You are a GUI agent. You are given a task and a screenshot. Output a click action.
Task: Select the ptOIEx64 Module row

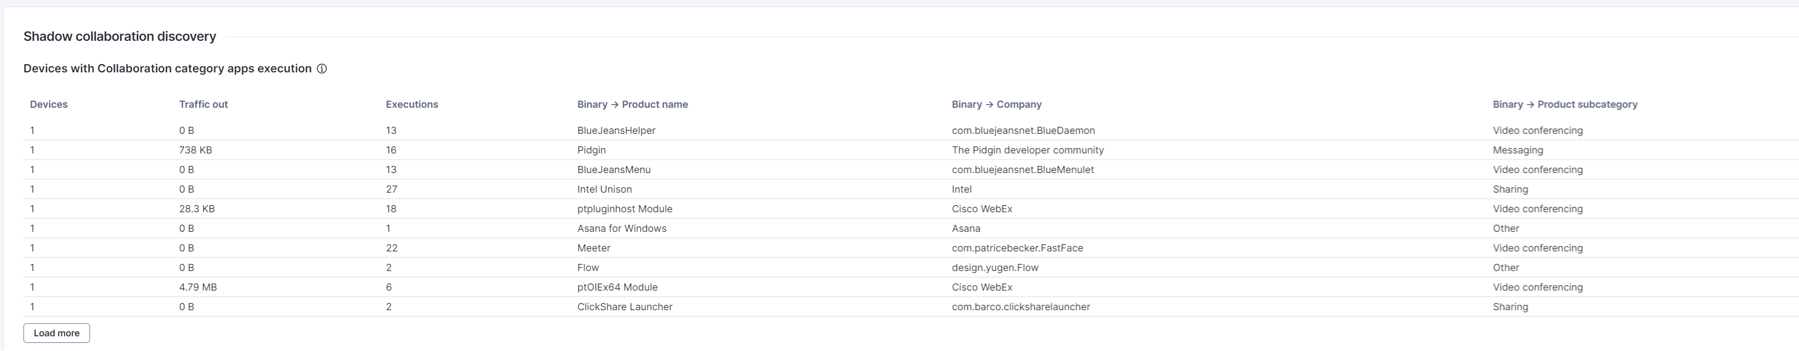(617, 287)
